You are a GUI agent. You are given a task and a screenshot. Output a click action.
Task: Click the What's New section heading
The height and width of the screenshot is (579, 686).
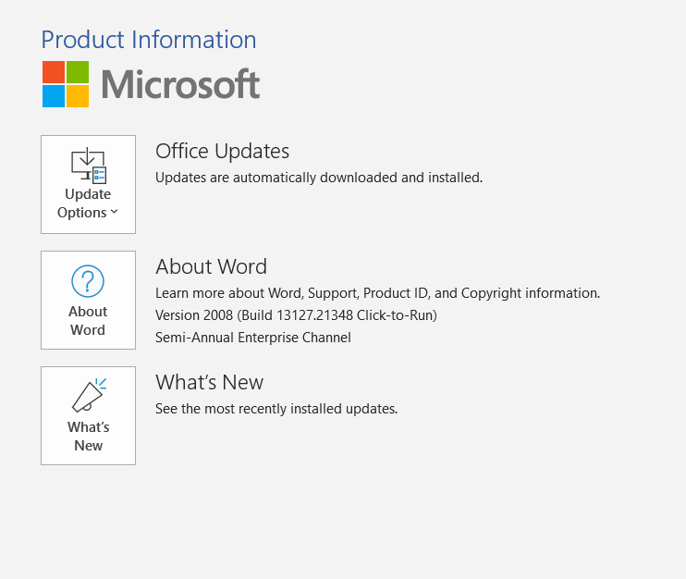pos(210,382)
